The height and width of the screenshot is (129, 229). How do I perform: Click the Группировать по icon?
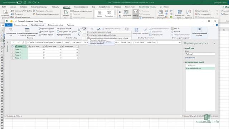click(x=11, y=30)
